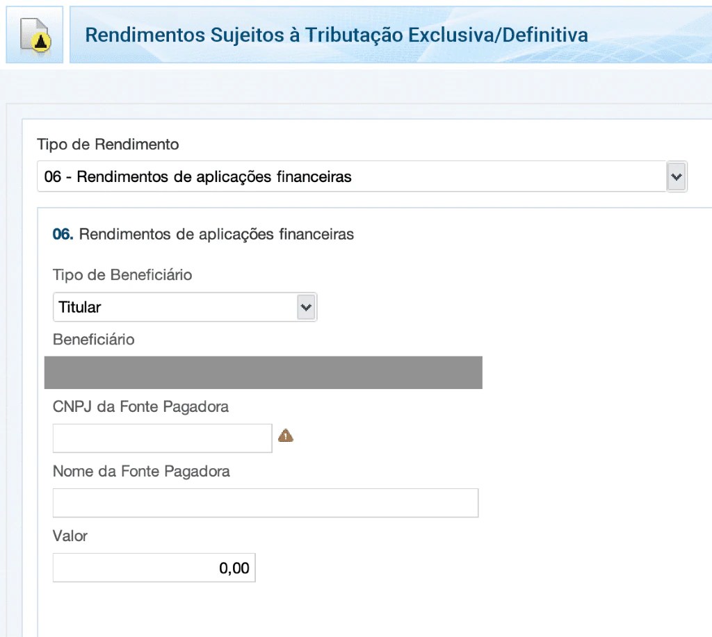Viewport: 712px width, 637px height.
Task: Click the Tipo de Beneficiário label
Action: pyautogui.click(x=122, y=275)
